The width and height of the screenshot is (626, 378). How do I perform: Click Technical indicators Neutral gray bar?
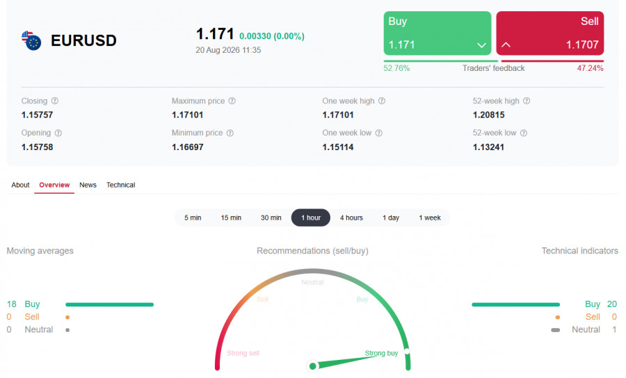pyautogui.click(x=555, y=330)
